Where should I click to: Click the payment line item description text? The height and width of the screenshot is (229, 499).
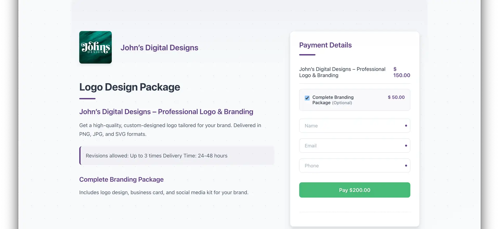click(x=342, y=72)
